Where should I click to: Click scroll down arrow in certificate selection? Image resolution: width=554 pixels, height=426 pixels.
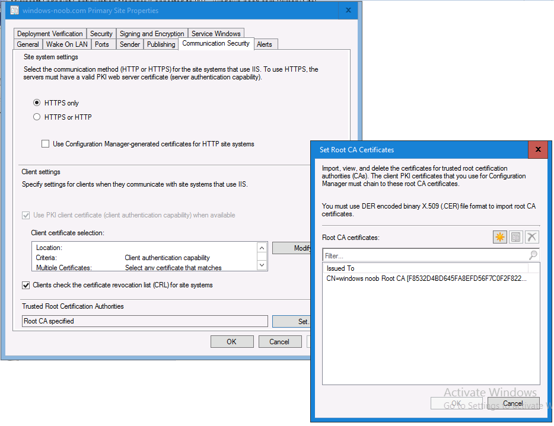tap(262, 265)
